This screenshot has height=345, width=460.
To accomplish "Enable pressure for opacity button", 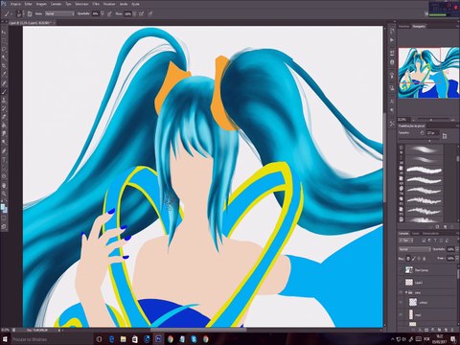I will pos(109,13).
